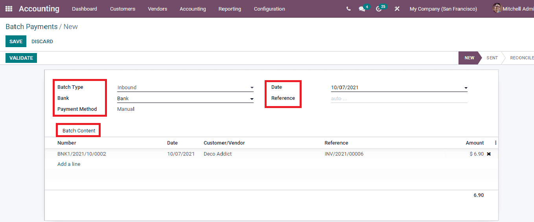
Task: Click the phone call icon
Action: coord(348,9)
